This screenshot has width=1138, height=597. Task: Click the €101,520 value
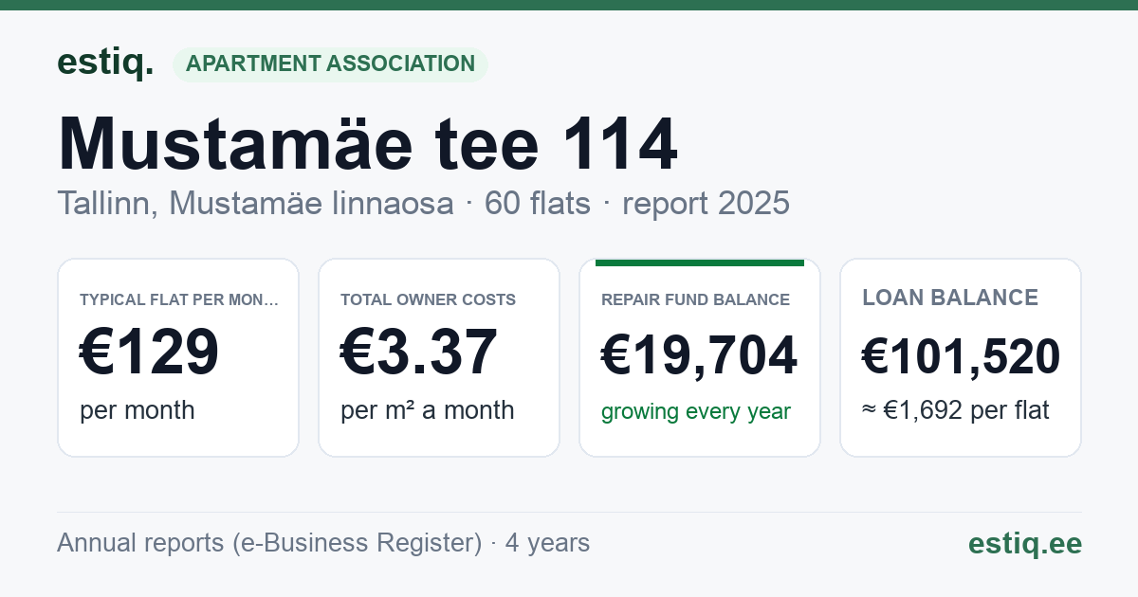click(961, 357)
